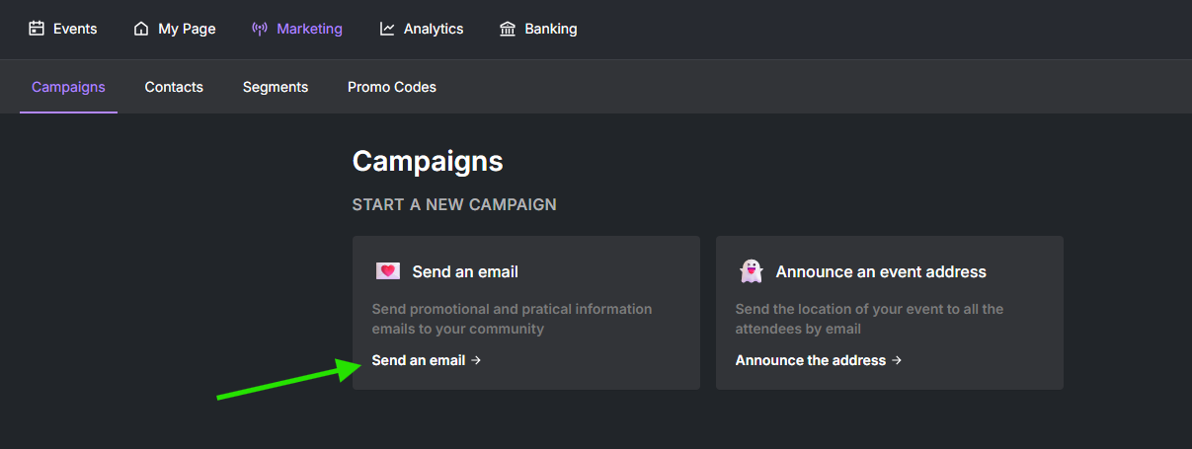This screenshot has width=1192, height=449.
Task: Open the Events text label in top navigation
Action: (x=75, y=29)
